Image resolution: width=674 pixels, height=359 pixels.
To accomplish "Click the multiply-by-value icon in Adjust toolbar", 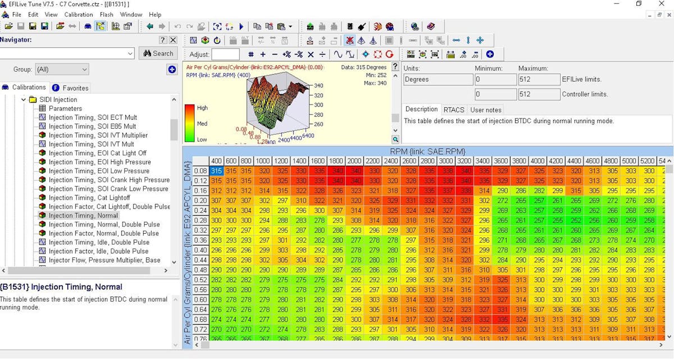I will (311, 54).
